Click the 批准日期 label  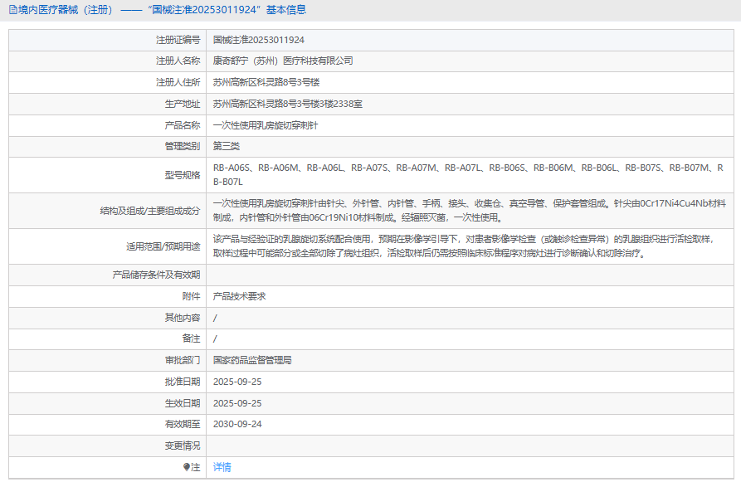(x=183, y=382)
